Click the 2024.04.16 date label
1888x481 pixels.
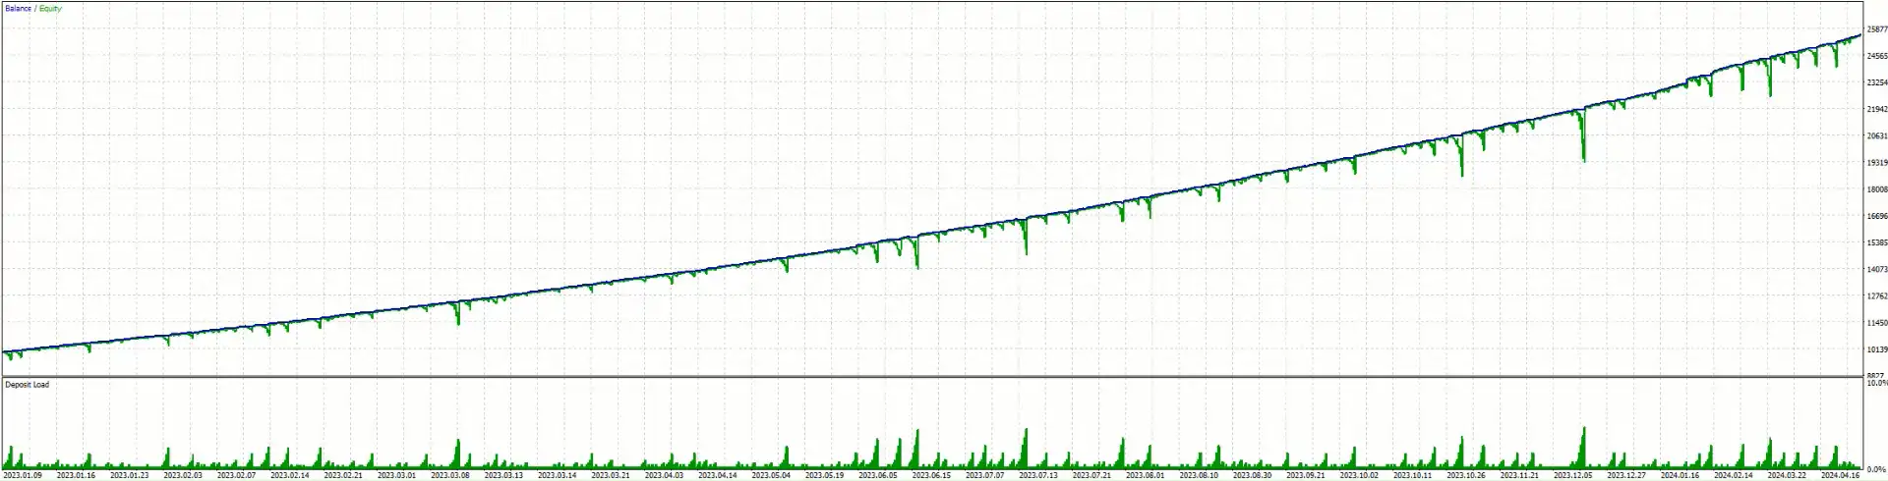click(1840, 475)
